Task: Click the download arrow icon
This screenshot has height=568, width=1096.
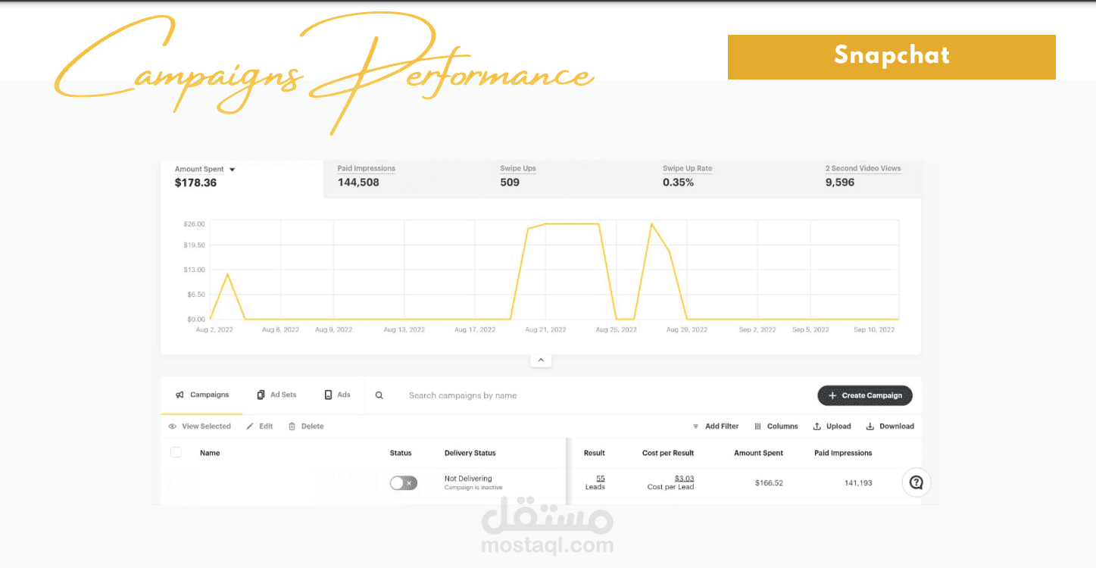Action: click(x=870, y=426)
